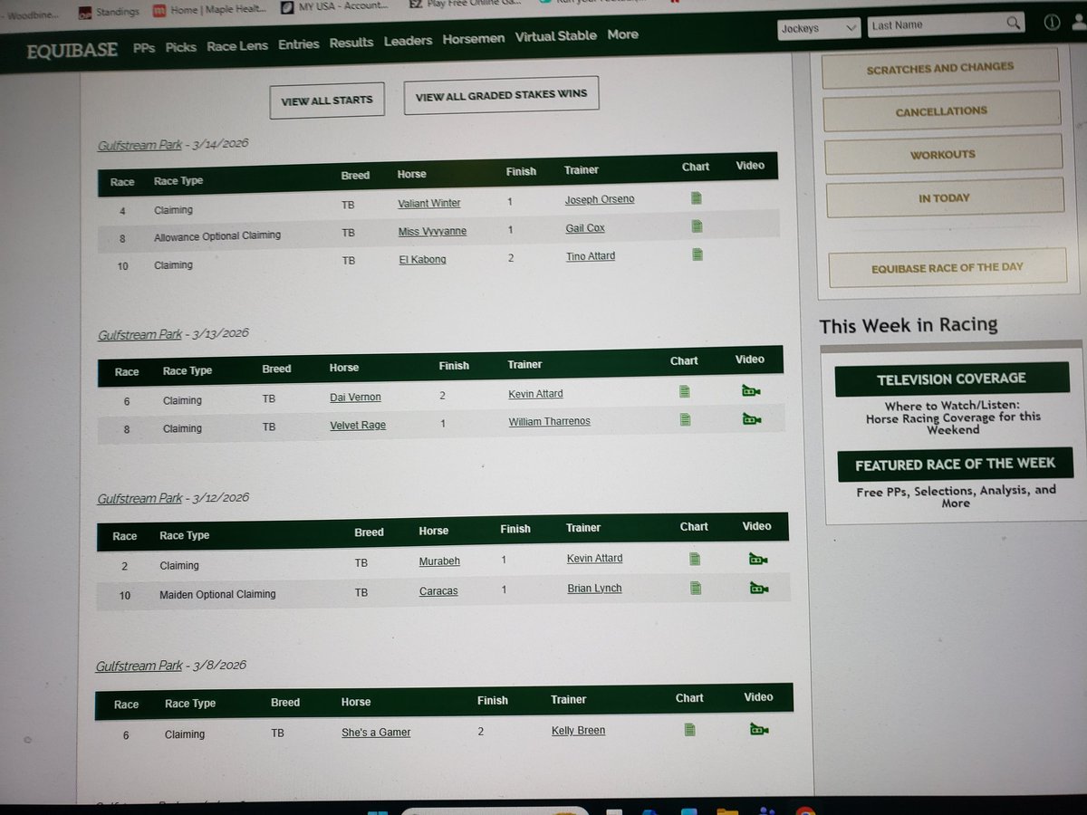Open Cancellations
Image resolution: width=1087 pixels, height=815 pixels.
click(x=941, y=111)
